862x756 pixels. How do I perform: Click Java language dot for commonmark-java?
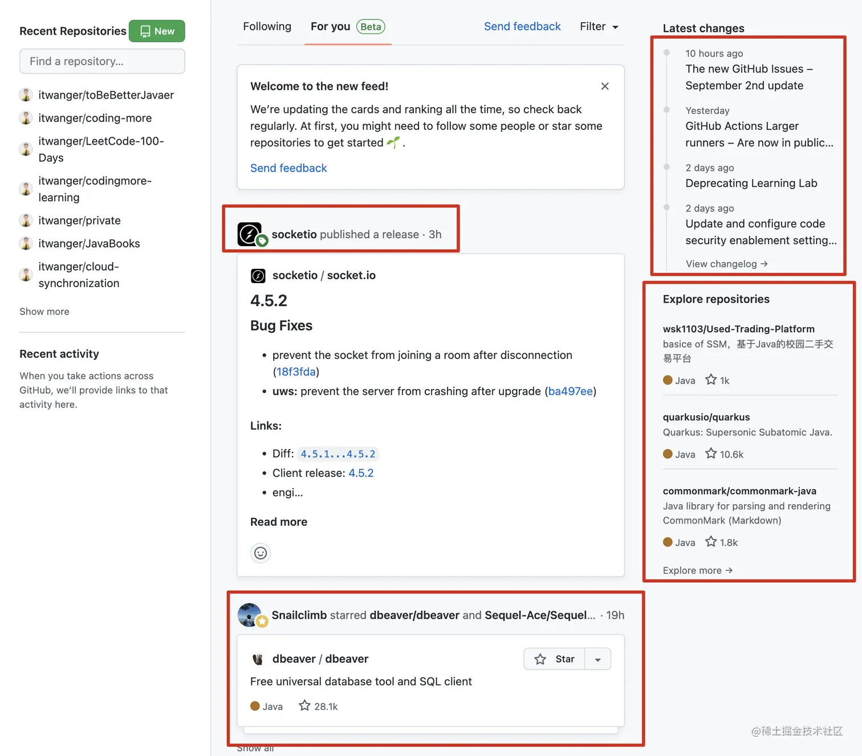[x=668, y=542]
